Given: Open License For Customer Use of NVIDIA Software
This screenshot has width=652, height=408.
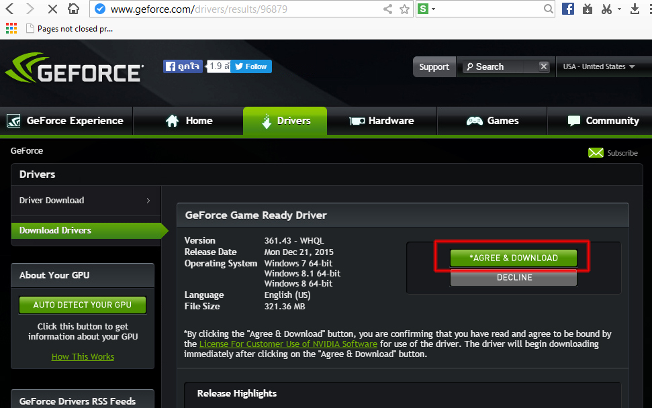Looking at the screenshot, I should [x=288, y=344].
